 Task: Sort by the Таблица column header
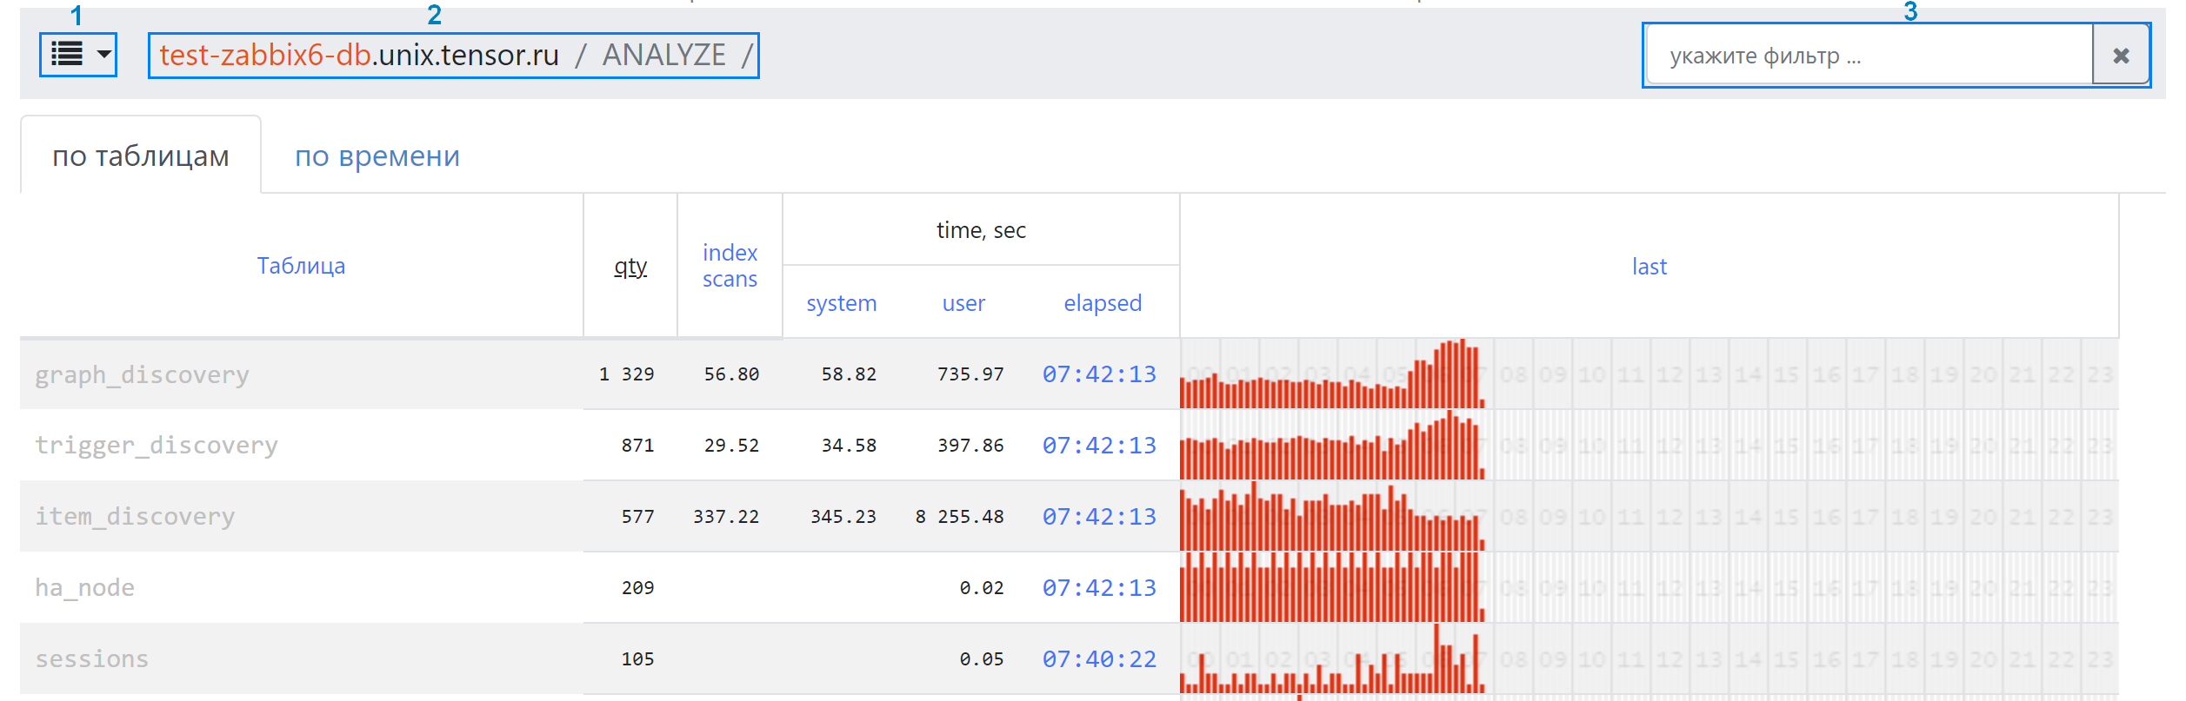pos(301,266)
